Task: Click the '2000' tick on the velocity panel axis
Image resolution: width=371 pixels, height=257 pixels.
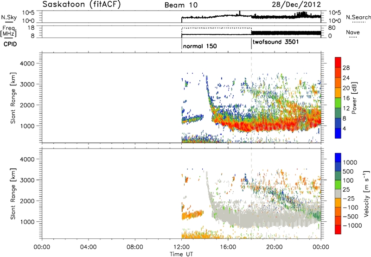Action: pos(27,201)
